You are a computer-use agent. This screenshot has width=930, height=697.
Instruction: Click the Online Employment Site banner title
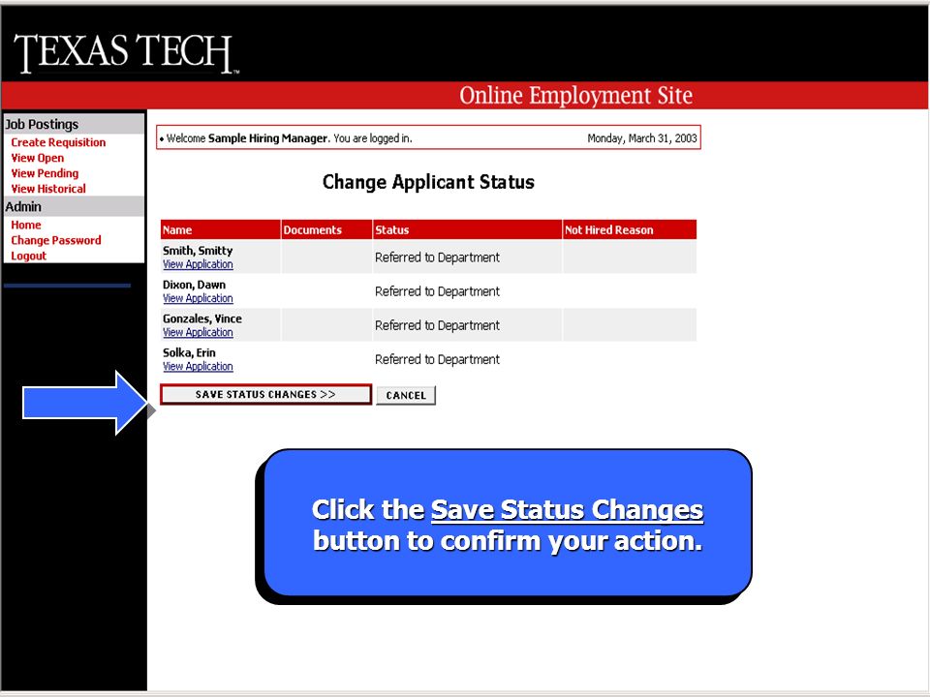click(x=575, y=96)
